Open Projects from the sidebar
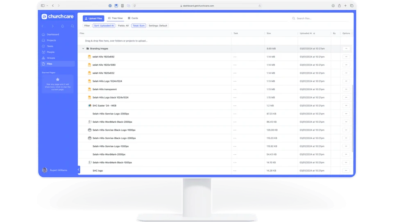This screenshot has height=222, width=394. tap(58, 40)
